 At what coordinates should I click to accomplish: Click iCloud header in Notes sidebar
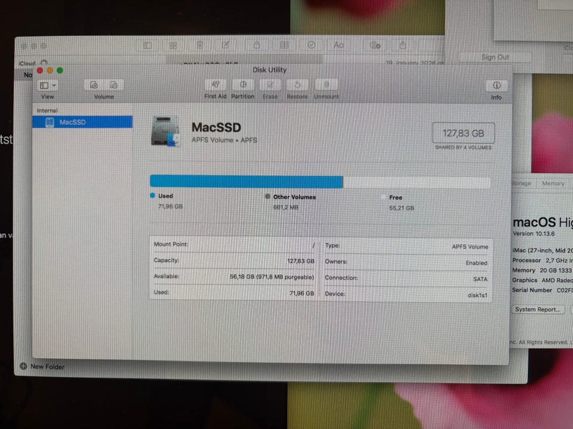coord(27,63)
